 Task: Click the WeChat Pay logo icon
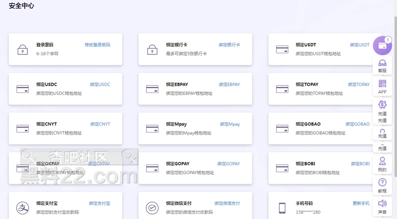point(152,208)
